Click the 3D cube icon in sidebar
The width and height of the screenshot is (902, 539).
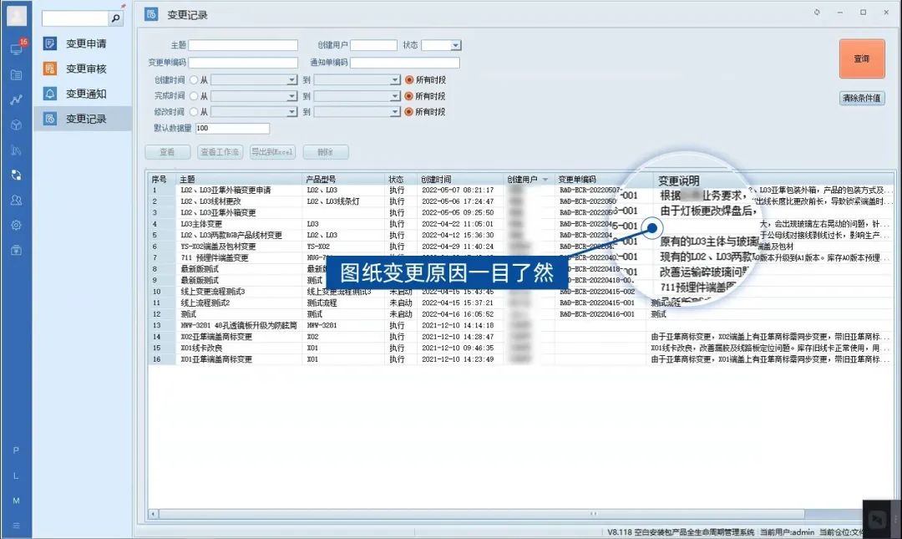[16, 125]
